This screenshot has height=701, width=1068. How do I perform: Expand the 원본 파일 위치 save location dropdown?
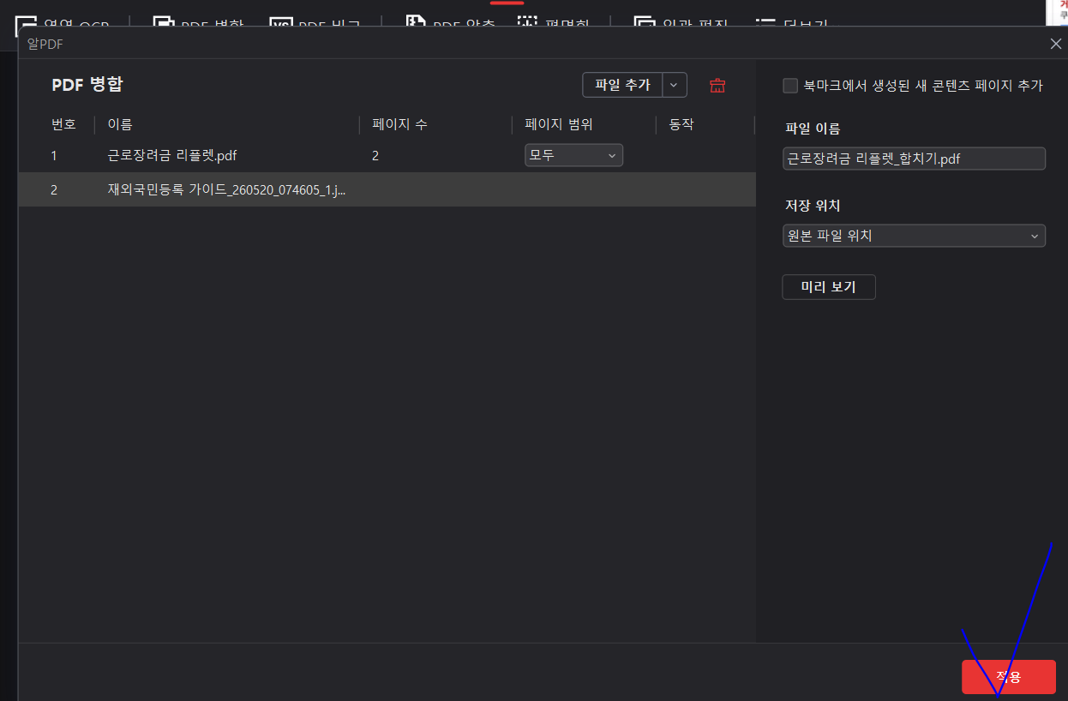(914, 236)
